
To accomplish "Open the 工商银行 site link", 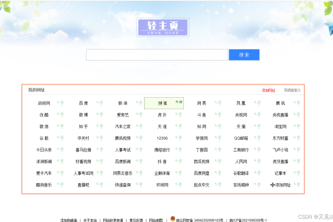I will (x=241, y=150).
